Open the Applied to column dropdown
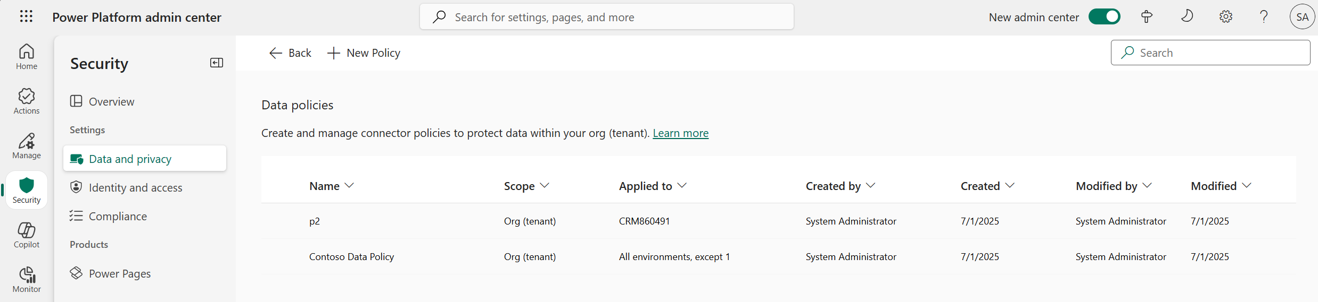 653,186
